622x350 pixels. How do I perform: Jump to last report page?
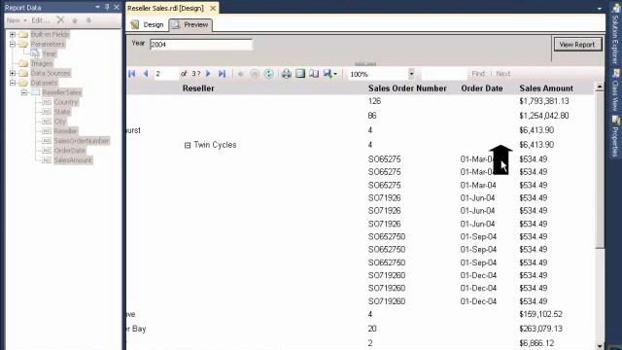click(222, 74)
